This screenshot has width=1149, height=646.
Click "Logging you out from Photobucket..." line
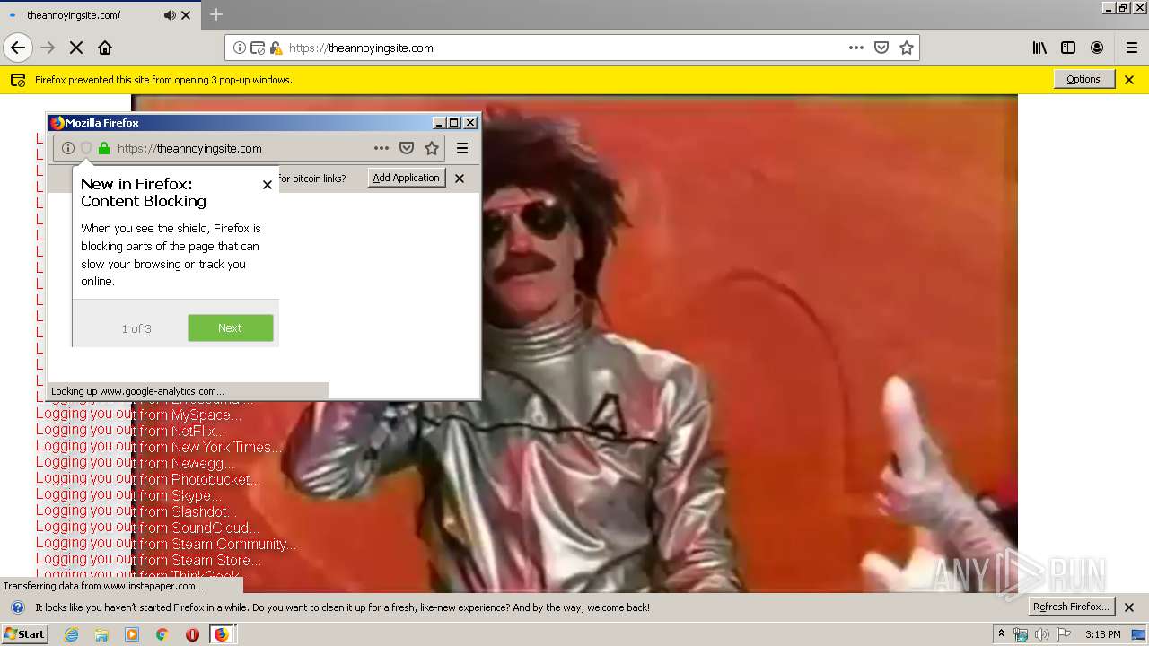tap(149, 479)
